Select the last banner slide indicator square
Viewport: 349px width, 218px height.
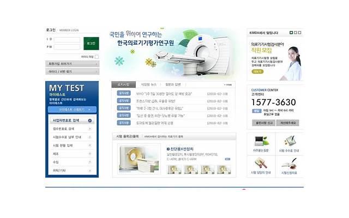(x=299, y=33)
